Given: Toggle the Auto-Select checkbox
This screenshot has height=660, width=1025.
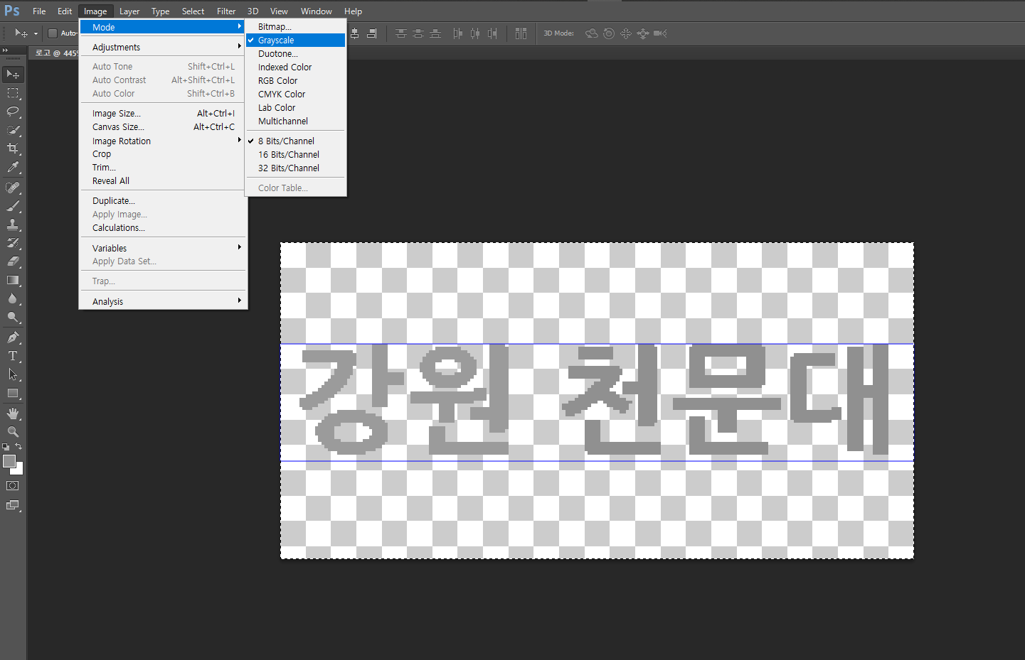Looking at the screenshot, I should tap(53, 33).
